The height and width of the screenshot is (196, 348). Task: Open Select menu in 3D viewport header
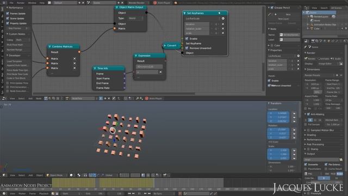point(22,175)
